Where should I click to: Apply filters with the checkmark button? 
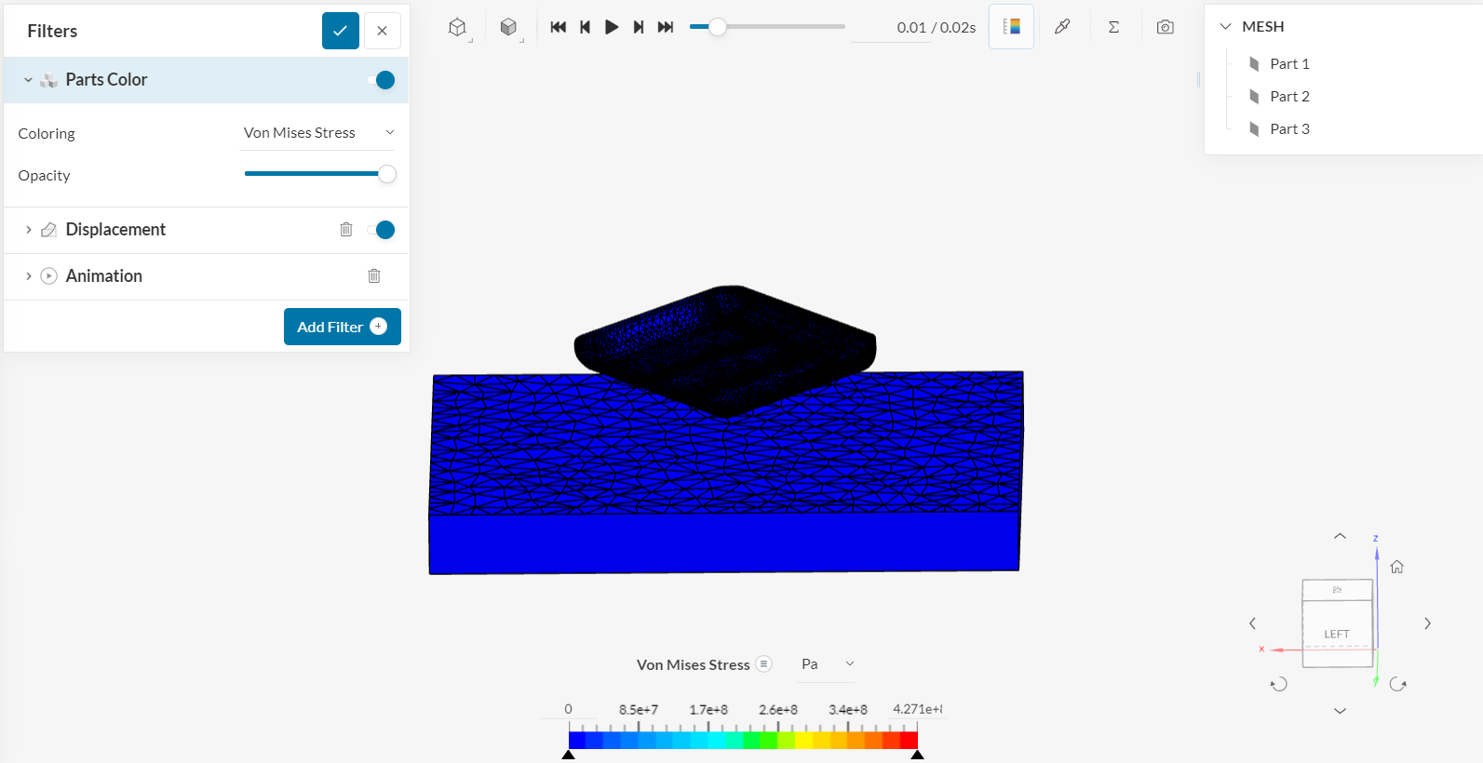pyautogui.click(x=341, y=31)
